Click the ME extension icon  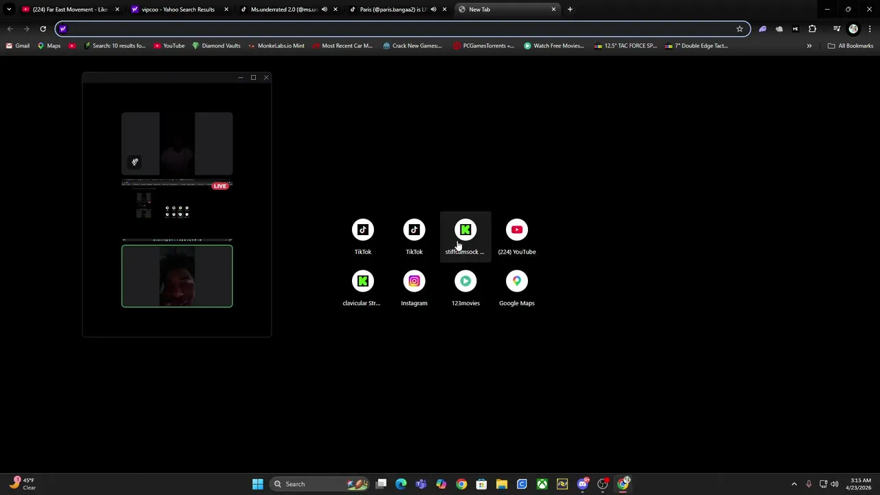click(x=795, y=29)
